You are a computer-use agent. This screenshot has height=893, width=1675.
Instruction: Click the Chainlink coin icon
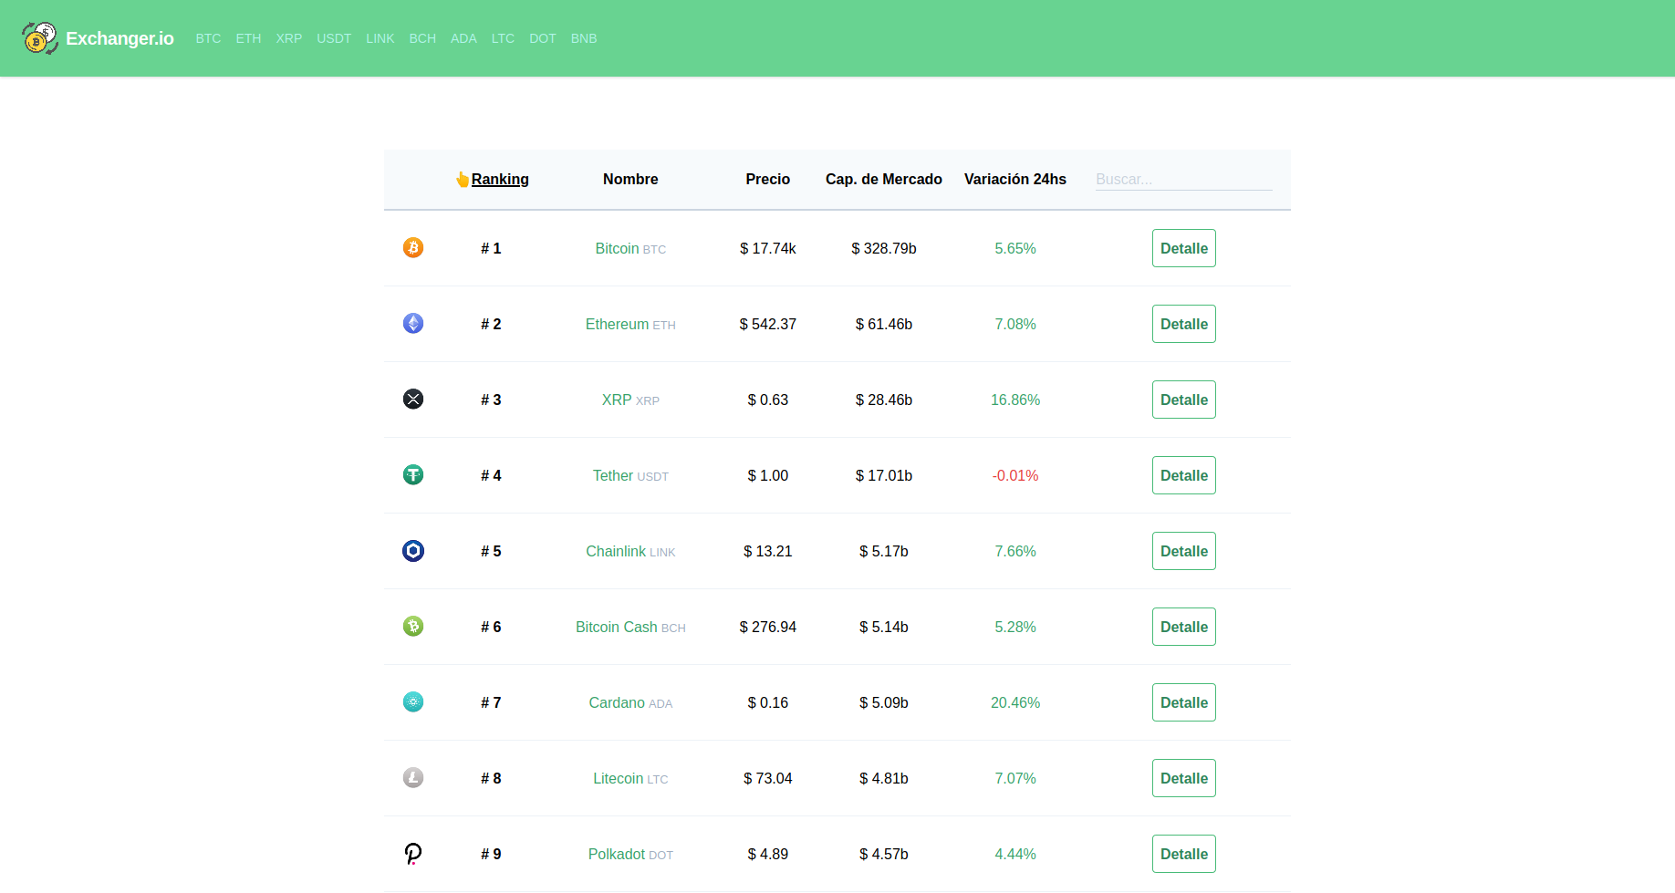[413, 551]
